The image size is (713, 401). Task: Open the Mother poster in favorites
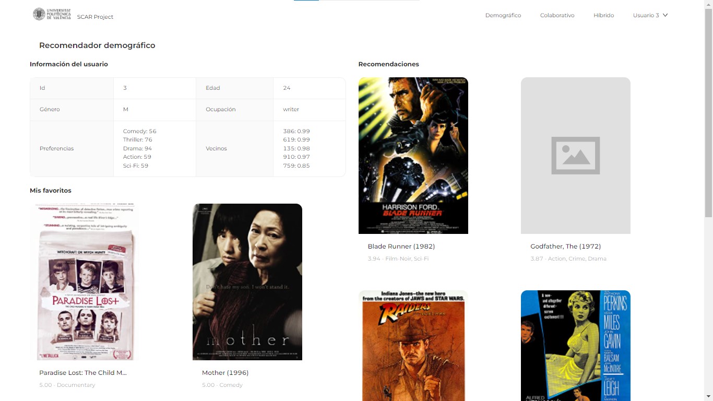tap(247, 282)
